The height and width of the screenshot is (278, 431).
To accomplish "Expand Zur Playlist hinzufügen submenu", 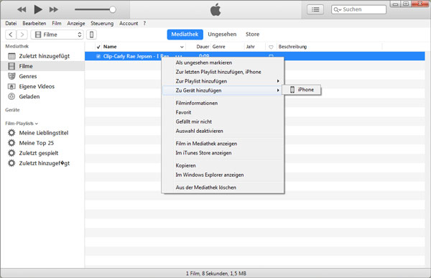I will point(223,81).
